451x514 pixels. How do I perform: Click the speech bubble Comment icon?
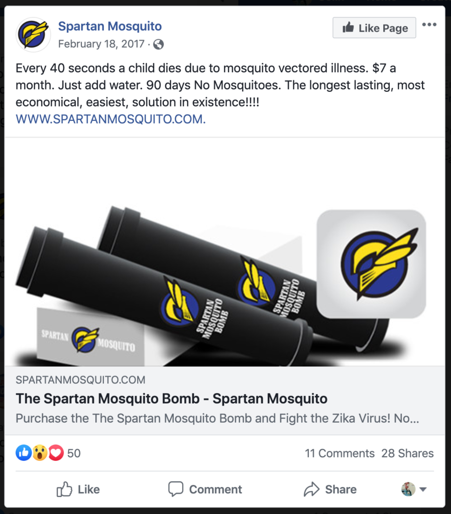(175, 489)
